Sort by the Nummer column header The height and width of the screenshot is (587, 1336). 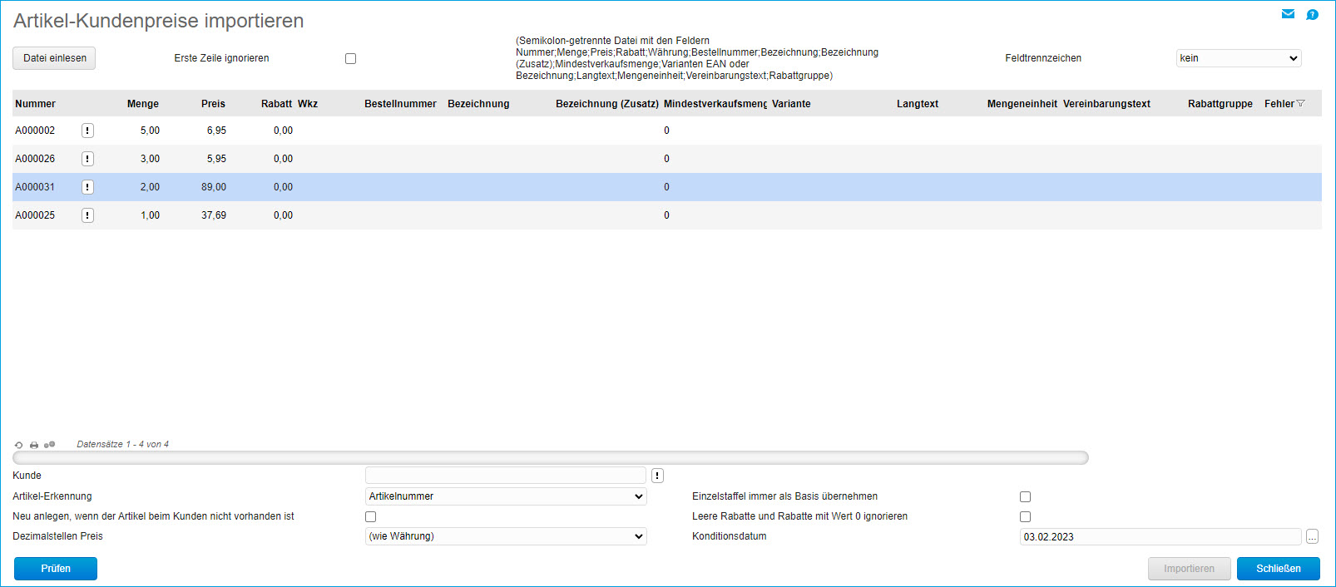point(35,104)
